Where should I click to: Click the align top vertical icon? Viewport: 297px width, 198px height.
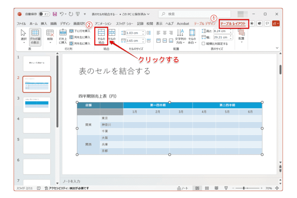pos(159,41)
